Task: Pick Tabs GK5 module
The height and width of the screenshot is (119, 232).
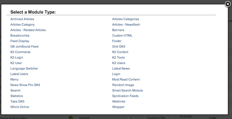Action: click(x=17, y=101)
